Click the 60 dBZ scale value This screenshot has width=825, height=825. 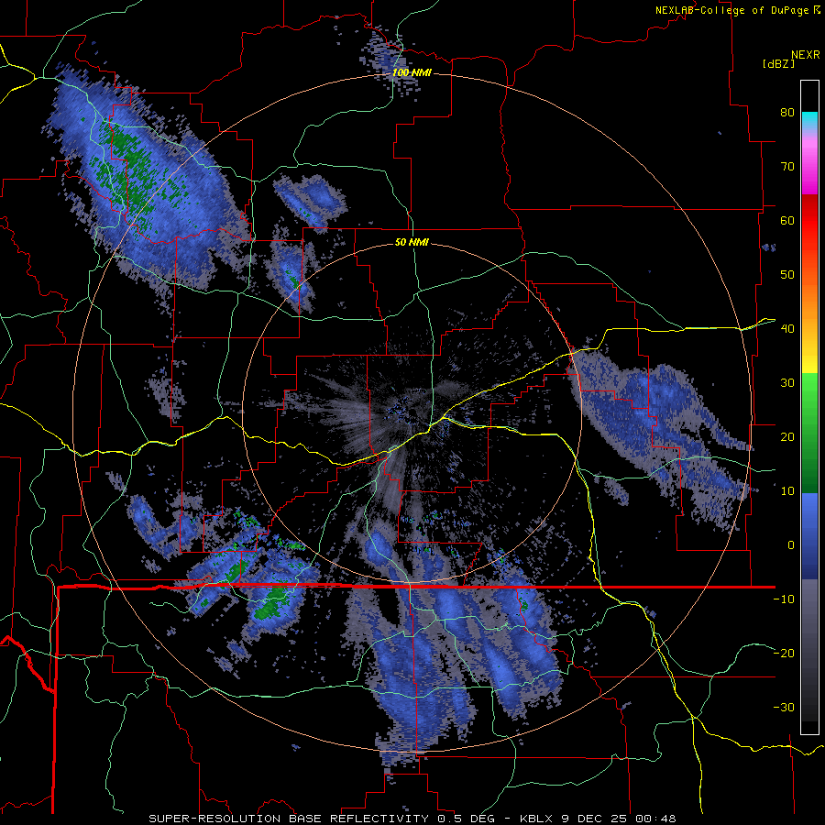(787, 220)
